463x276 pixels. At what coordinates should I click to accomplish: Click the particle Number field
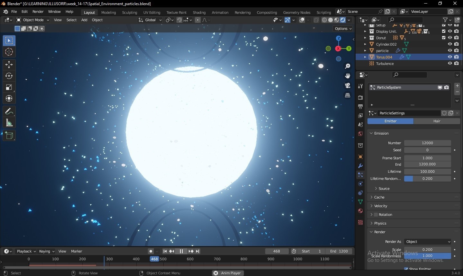click(x=427, y=143)
